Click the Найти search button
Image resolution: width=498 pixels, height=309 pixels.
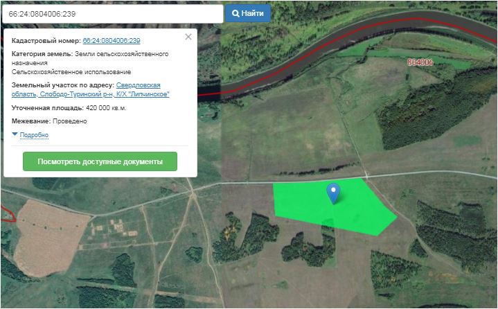(248, 13)
